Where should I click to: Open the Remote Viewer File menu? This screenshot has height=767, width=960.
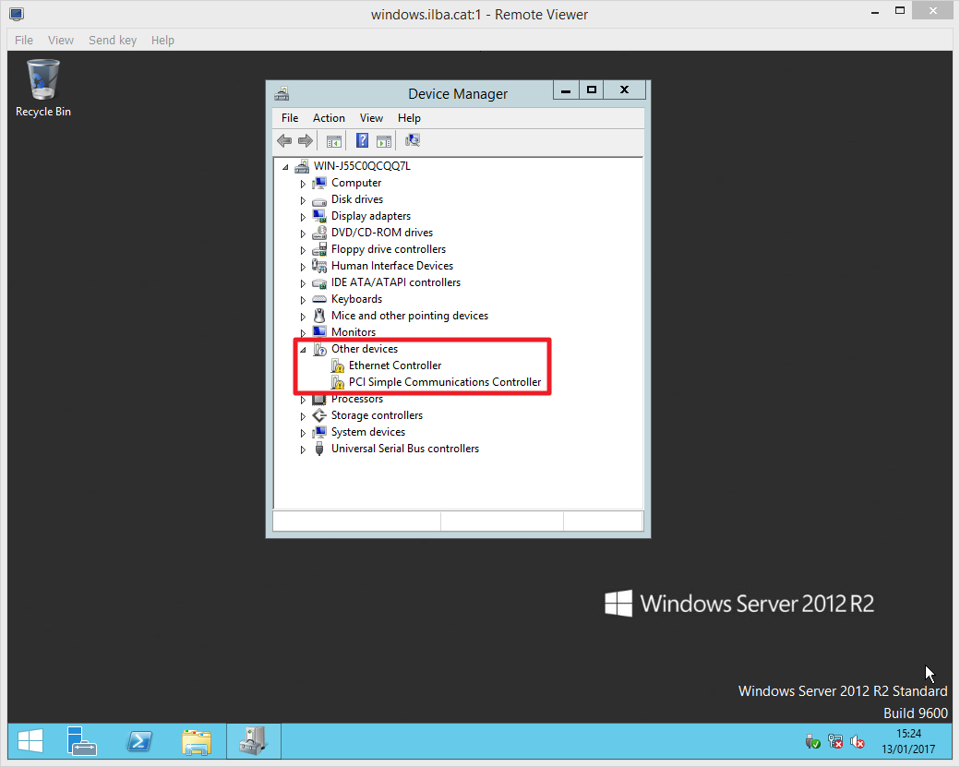pyautogui.click(x=24, y=40)
